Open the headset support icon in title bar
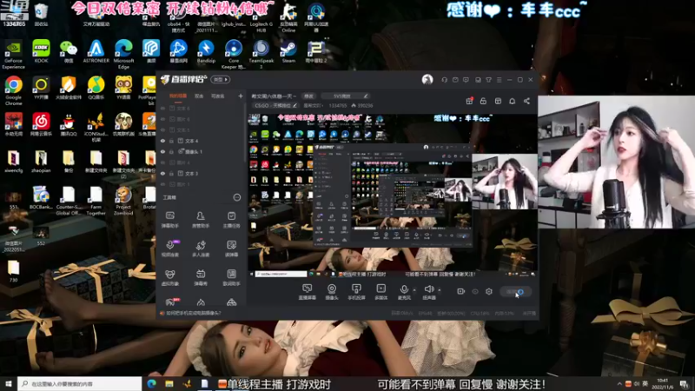This screenshot has width=695, height=391. point(444,80)
